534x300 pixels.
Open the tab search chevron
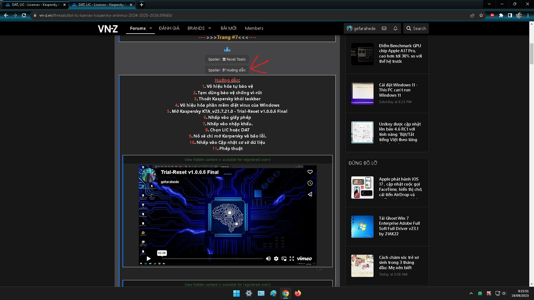click(489, 4)
